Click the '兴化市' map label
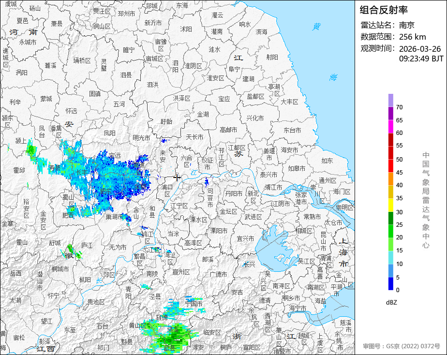The image size is (447, 355). (x=255, y=118)
